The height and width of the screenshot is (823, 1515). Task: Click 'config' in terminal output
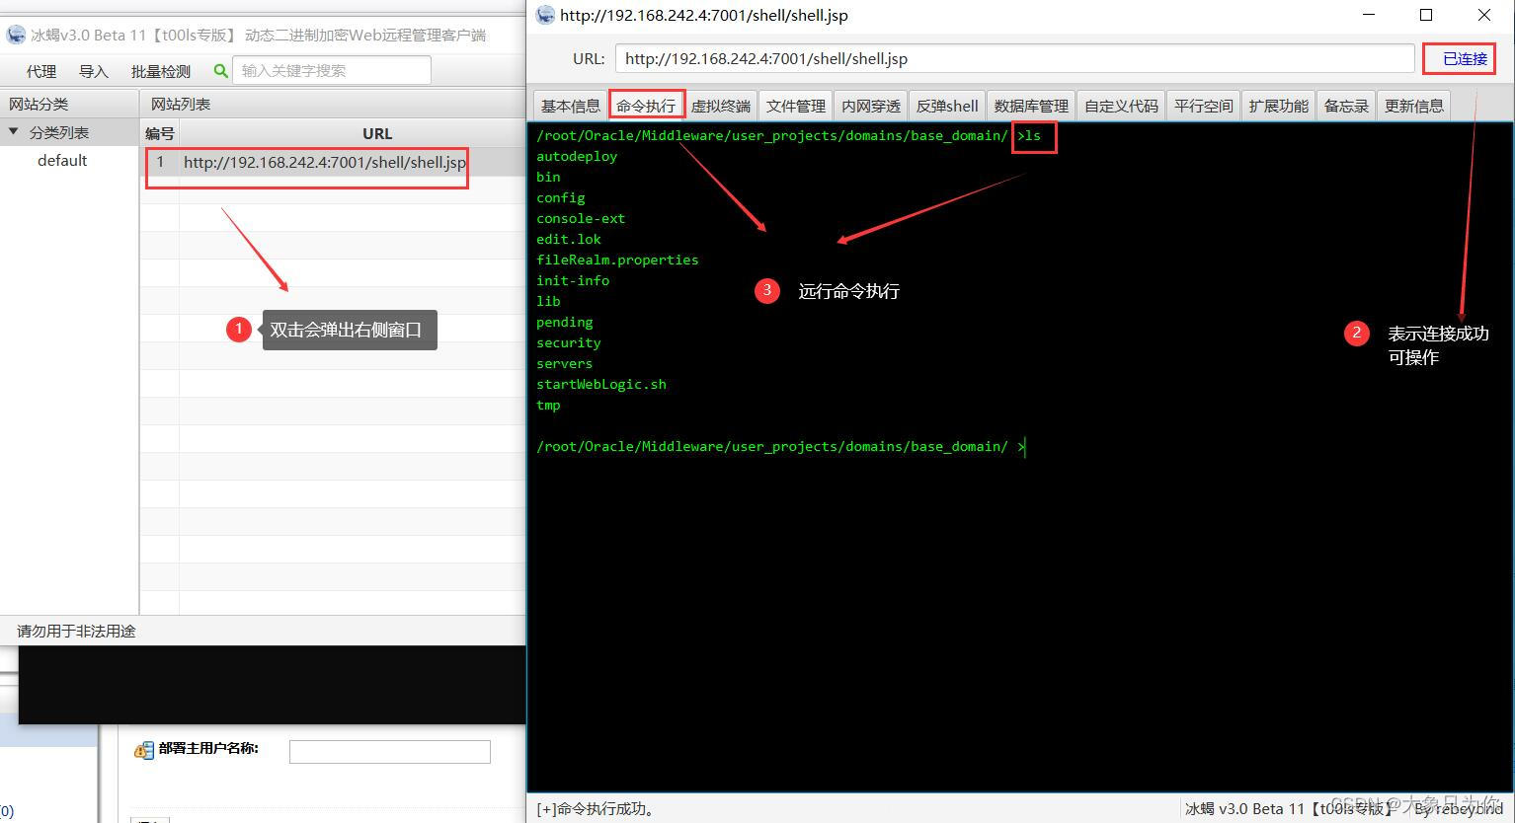(561, 197)
